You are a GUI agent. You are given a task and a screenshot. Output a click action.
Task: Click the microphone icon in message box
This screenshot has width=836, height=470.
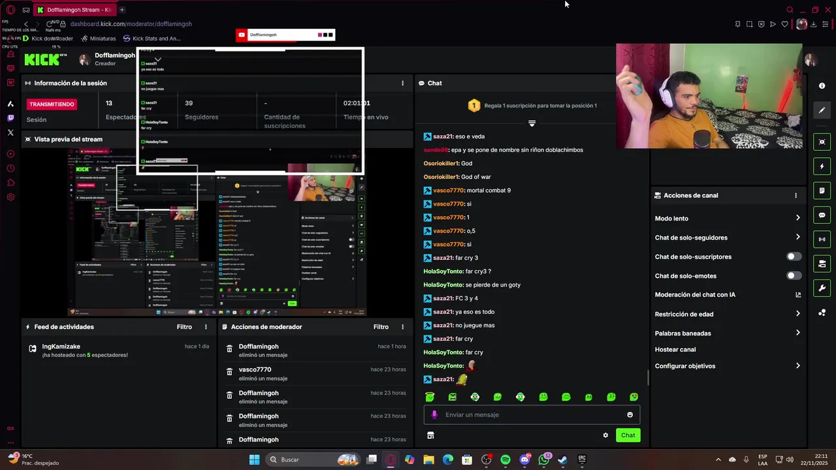[x=434, y=415]
